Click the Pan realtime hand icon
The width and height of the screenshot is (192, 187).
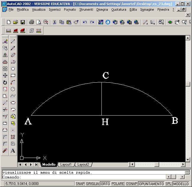[x=177, y=22]
